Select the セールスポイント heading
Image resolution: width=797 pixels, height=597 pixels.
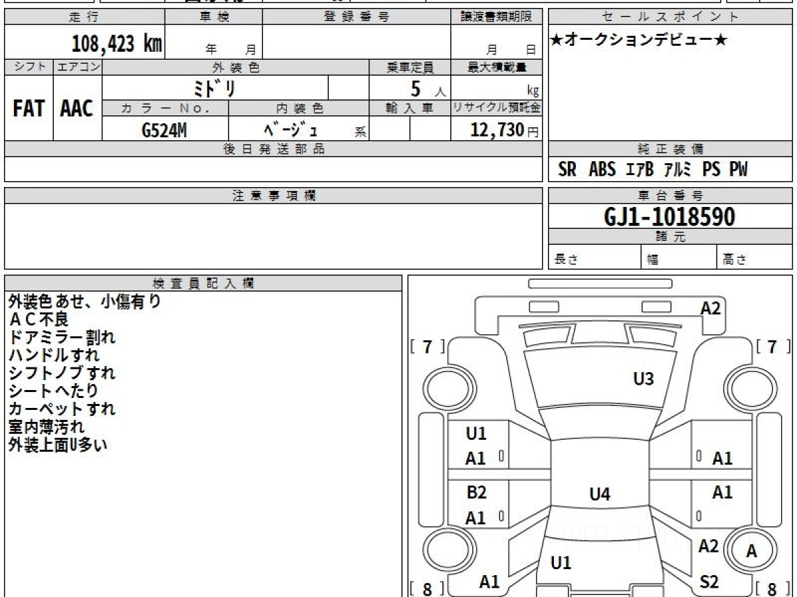pos(671,18)
